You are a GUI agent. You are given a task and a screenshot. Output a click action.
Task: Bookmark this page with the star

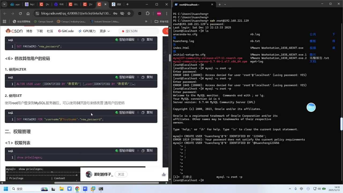129,13
